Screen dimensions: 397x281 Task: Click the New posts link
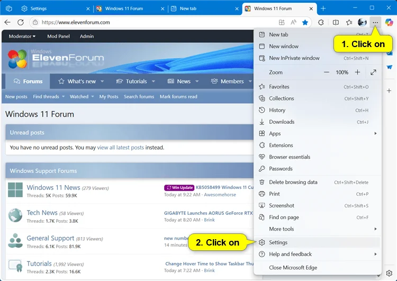tap(16, 97)
